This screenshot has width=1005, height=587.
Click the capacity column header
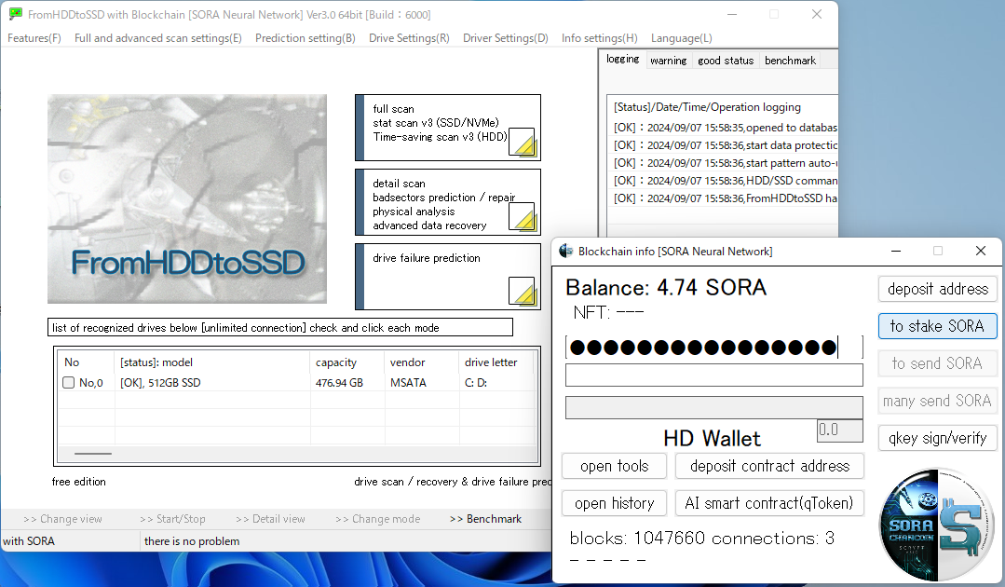coord(346,362)
